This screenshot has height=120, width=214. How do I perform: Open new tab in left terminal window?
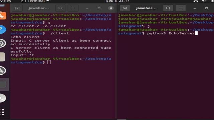[17, 8]
